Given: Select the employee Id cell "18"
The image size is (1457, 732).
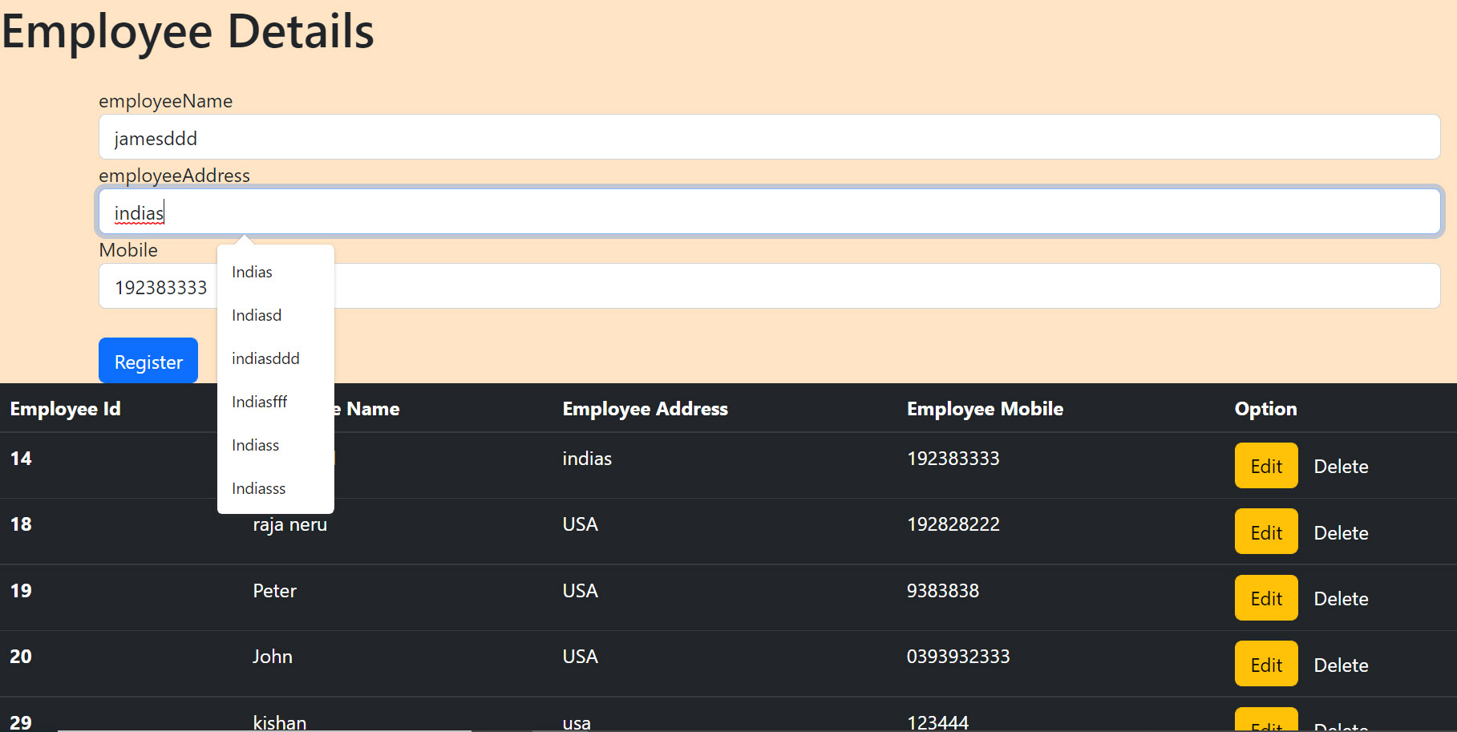Looking at the screenshot, I should [21, 524].
